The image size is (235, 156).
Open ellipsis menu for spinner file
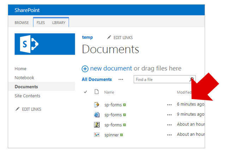click(x=169, y=135)
